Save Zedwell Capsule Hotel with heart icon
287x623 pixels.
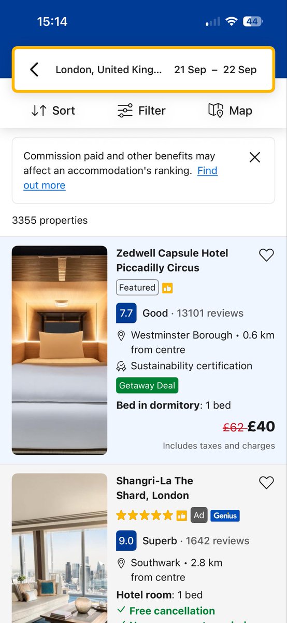click(x=266, y=255)
